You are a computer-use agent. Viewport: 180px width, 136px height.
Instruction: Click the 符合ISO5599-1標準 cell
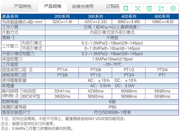[x=112, y=112]
